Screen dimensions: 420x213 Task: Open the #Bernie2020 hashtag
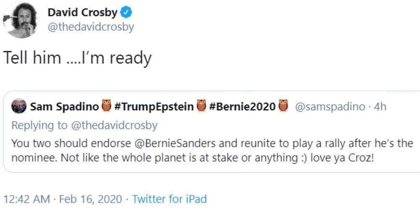242,107
